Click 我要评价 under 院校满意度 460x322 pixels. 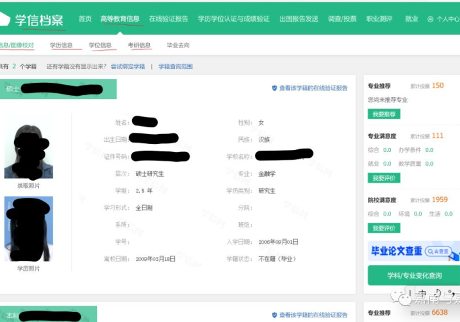pyautogui.click(x=384, y=228)
